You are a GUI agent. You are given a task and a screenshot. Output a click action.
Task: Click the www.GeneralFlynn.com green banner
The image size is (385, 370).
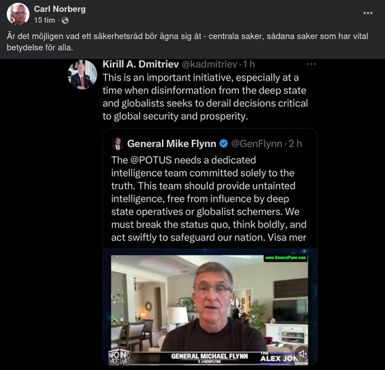pyautogui.click(x=285, y=257)
